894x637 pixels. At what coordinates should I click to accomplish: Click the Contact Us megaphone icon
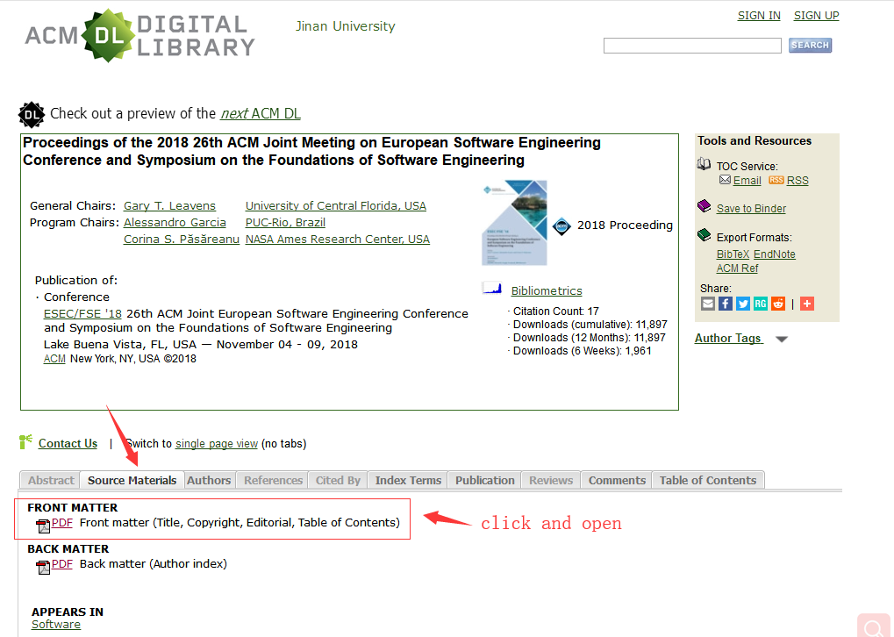pos(25,441)
